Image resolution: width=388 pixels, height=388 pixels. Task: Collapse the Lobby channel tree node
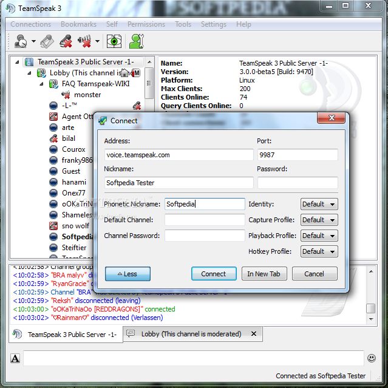[x=29, y=73]
